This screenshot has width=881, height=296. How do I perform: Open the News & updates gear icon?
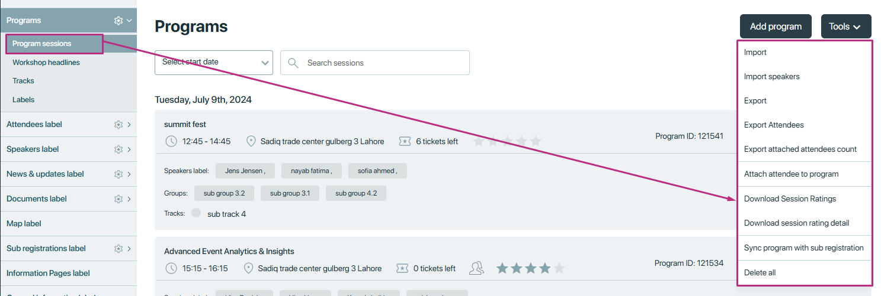coord(118,174)
